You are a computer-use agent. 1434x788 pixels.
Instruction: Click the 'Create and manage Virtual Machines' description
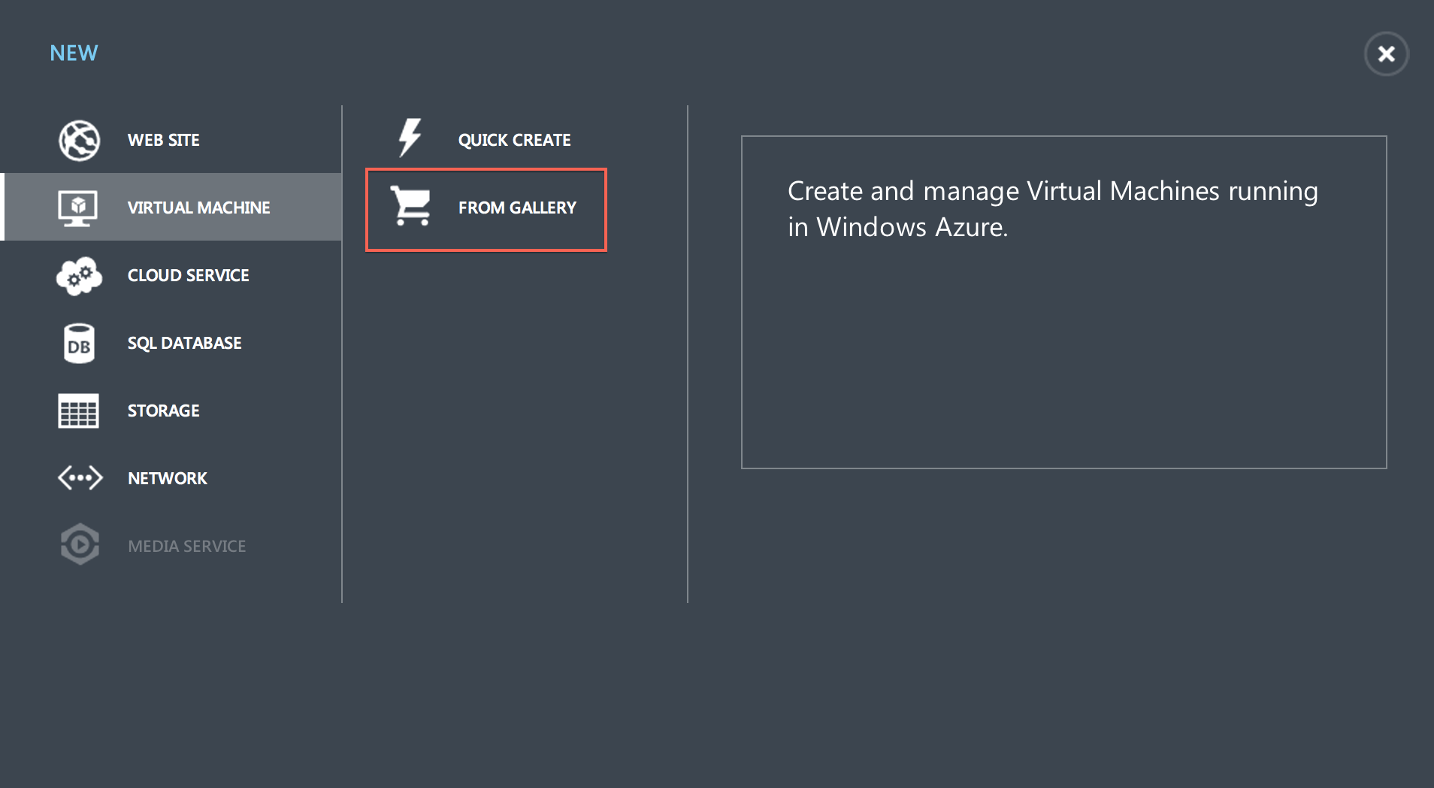1052,208
